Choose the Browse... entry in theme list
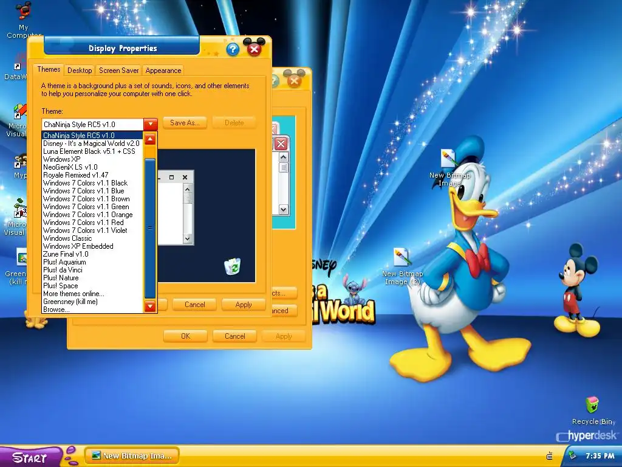Screen dimensions: 622x467 click(92, 310)
